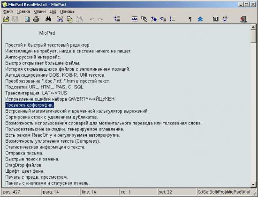The width and height of the screenshot is (258, 197).
Task: Click the greyed Save diskette icon
Action: point(15,19)
